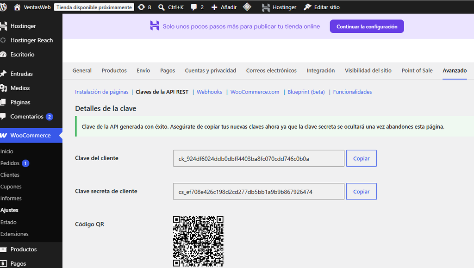Switch to the Integración tab
Image resolution: width=474 pixels, height=268 pixels.
tap(321, 71)
